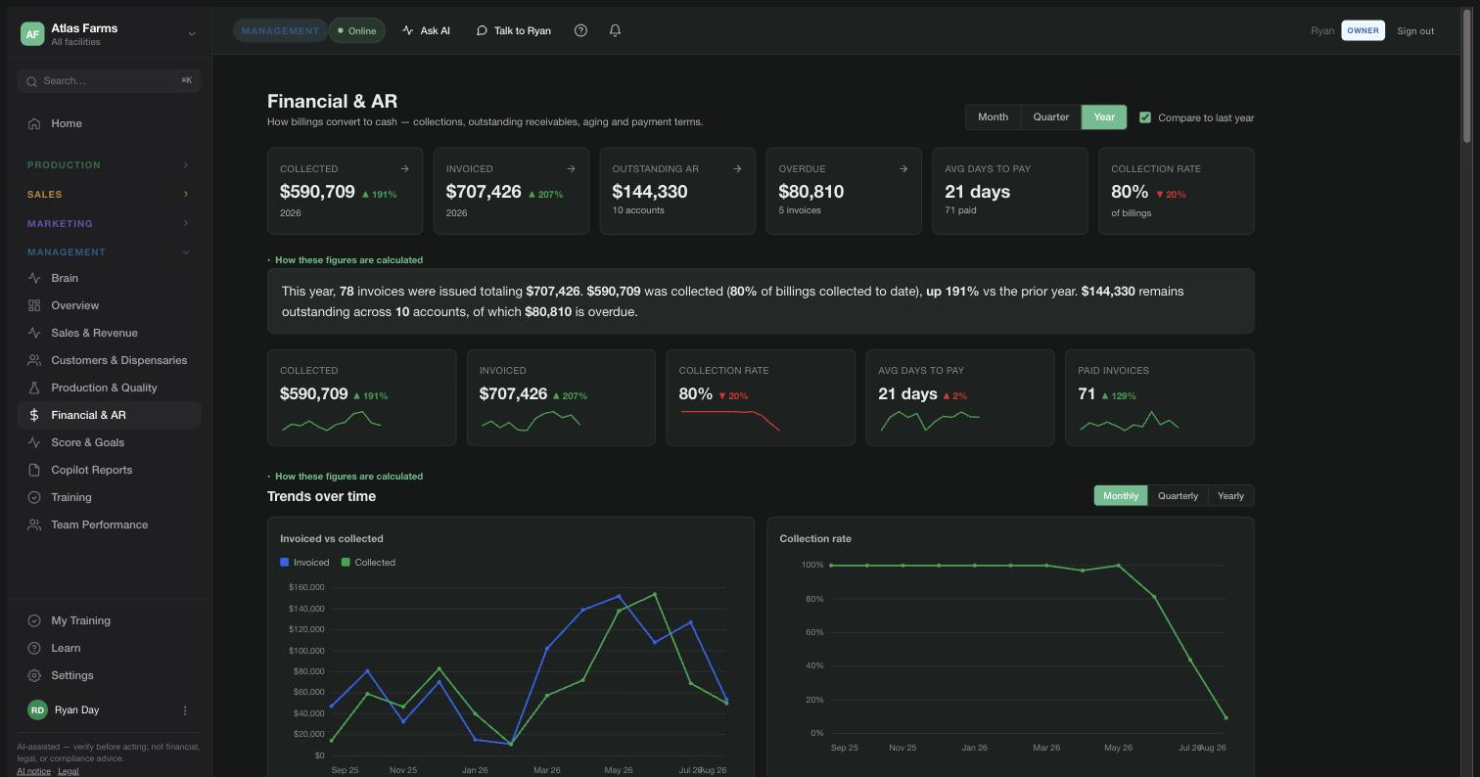Image resolution: width=1480 pixels, height=777 pixels.
Task: Open the AI notice link
Action: pyautogui.click(x=33, y=771)
